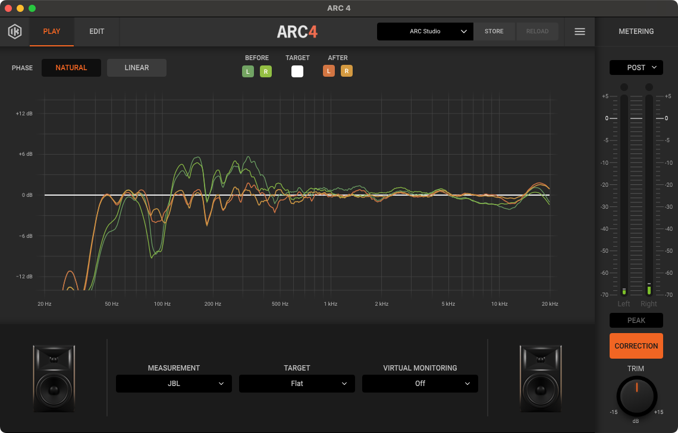Select NATURAL phase mode
Screen dimensions: 678x433
click(x=71, y=68)
